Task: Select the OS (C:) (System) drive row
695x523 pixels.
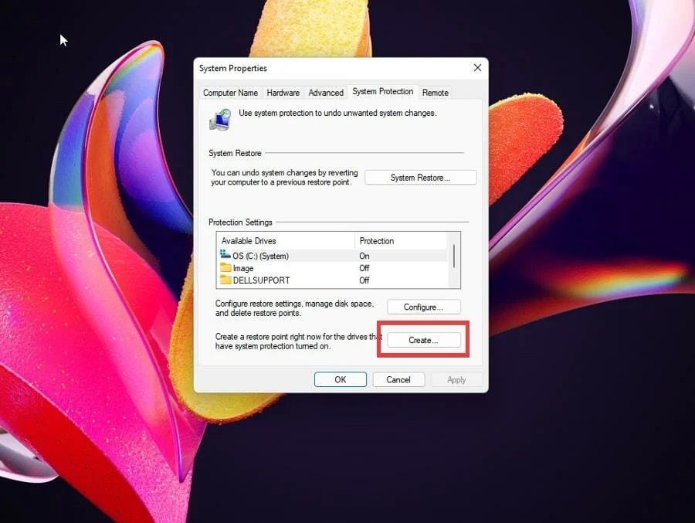Action: 332,256
